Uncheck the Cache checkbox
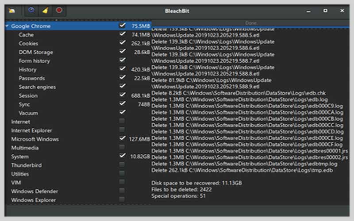This screenshot has height=221, width=354. coord(122,34)
